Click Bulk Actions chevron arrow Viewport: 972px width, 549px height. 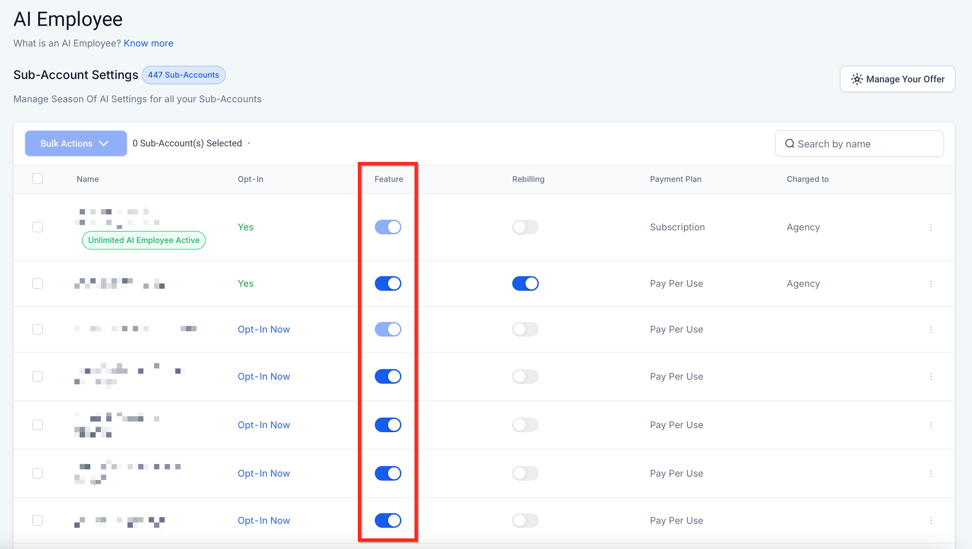[x=103, y=143]
